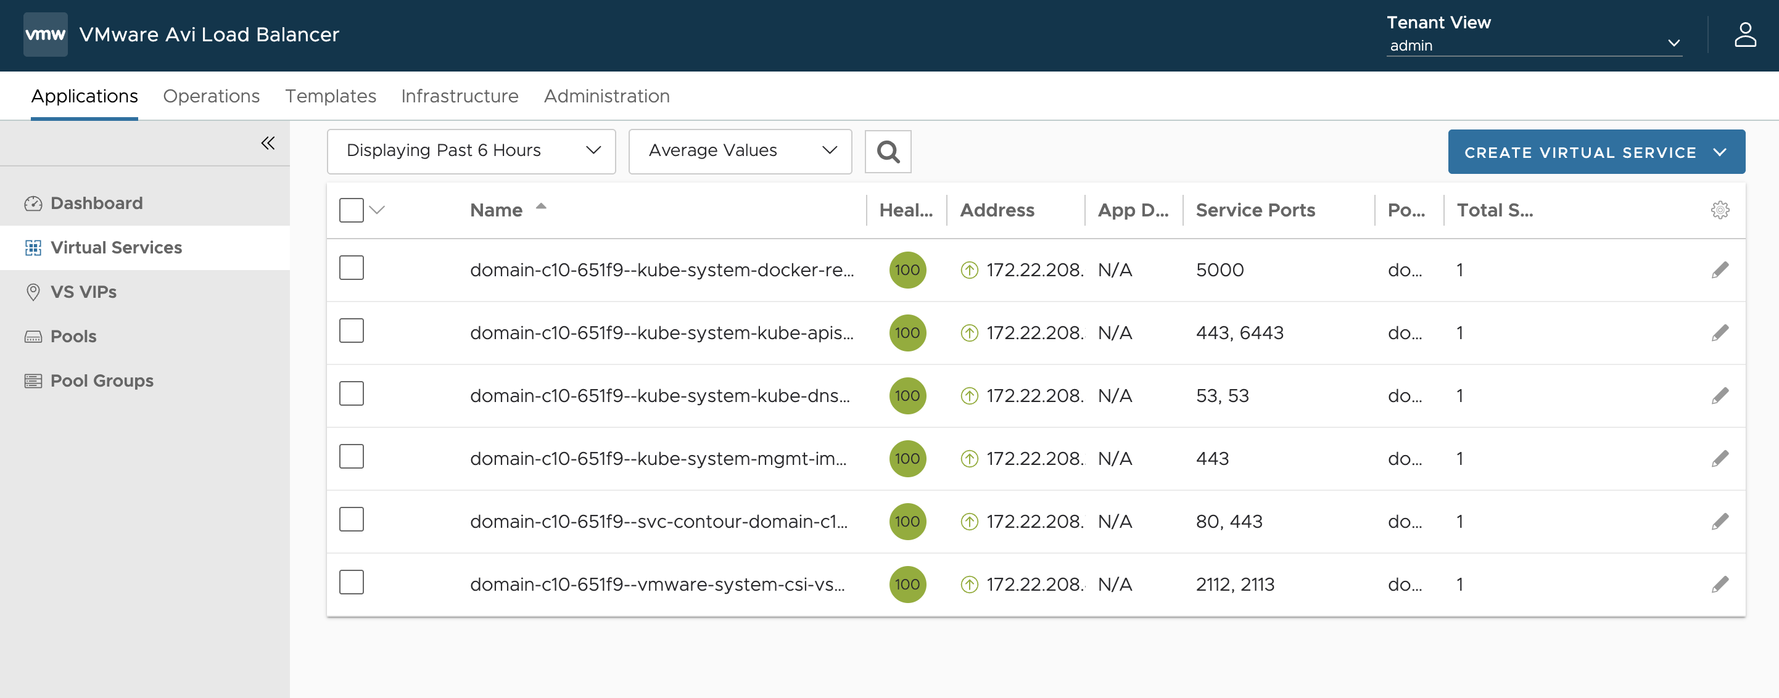Open table column settings gear
This screenshot has width=1779, height=698.
(x=1720, y=210)
